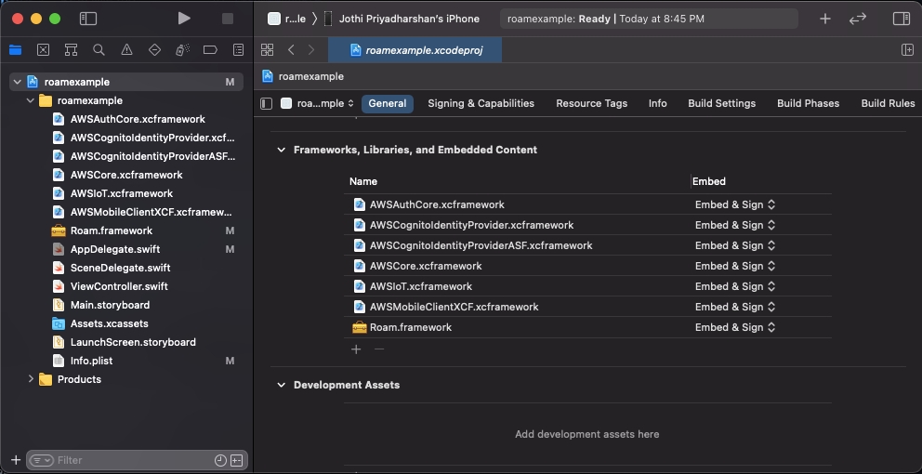Toggle the project and targets list sidebar
The image size is (922, 474).
click(267, 103)
